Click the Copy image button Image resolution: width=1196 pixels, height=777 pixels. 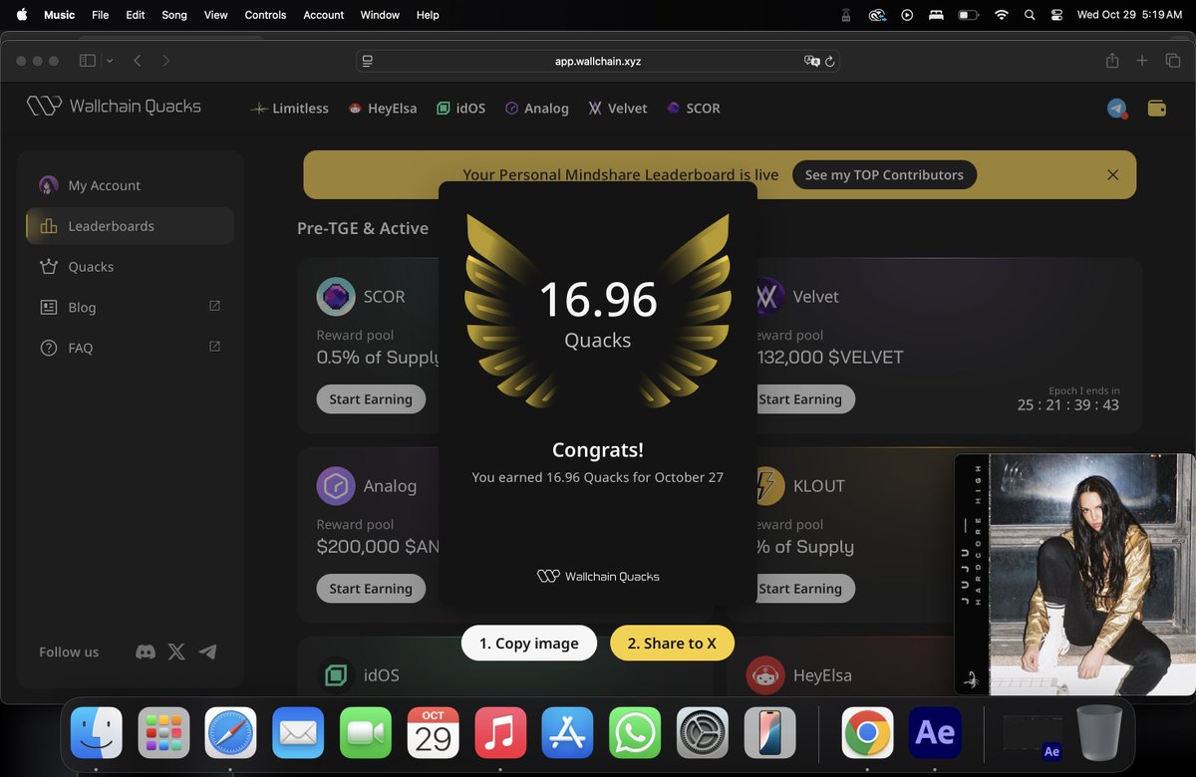(x=528, y=643)
